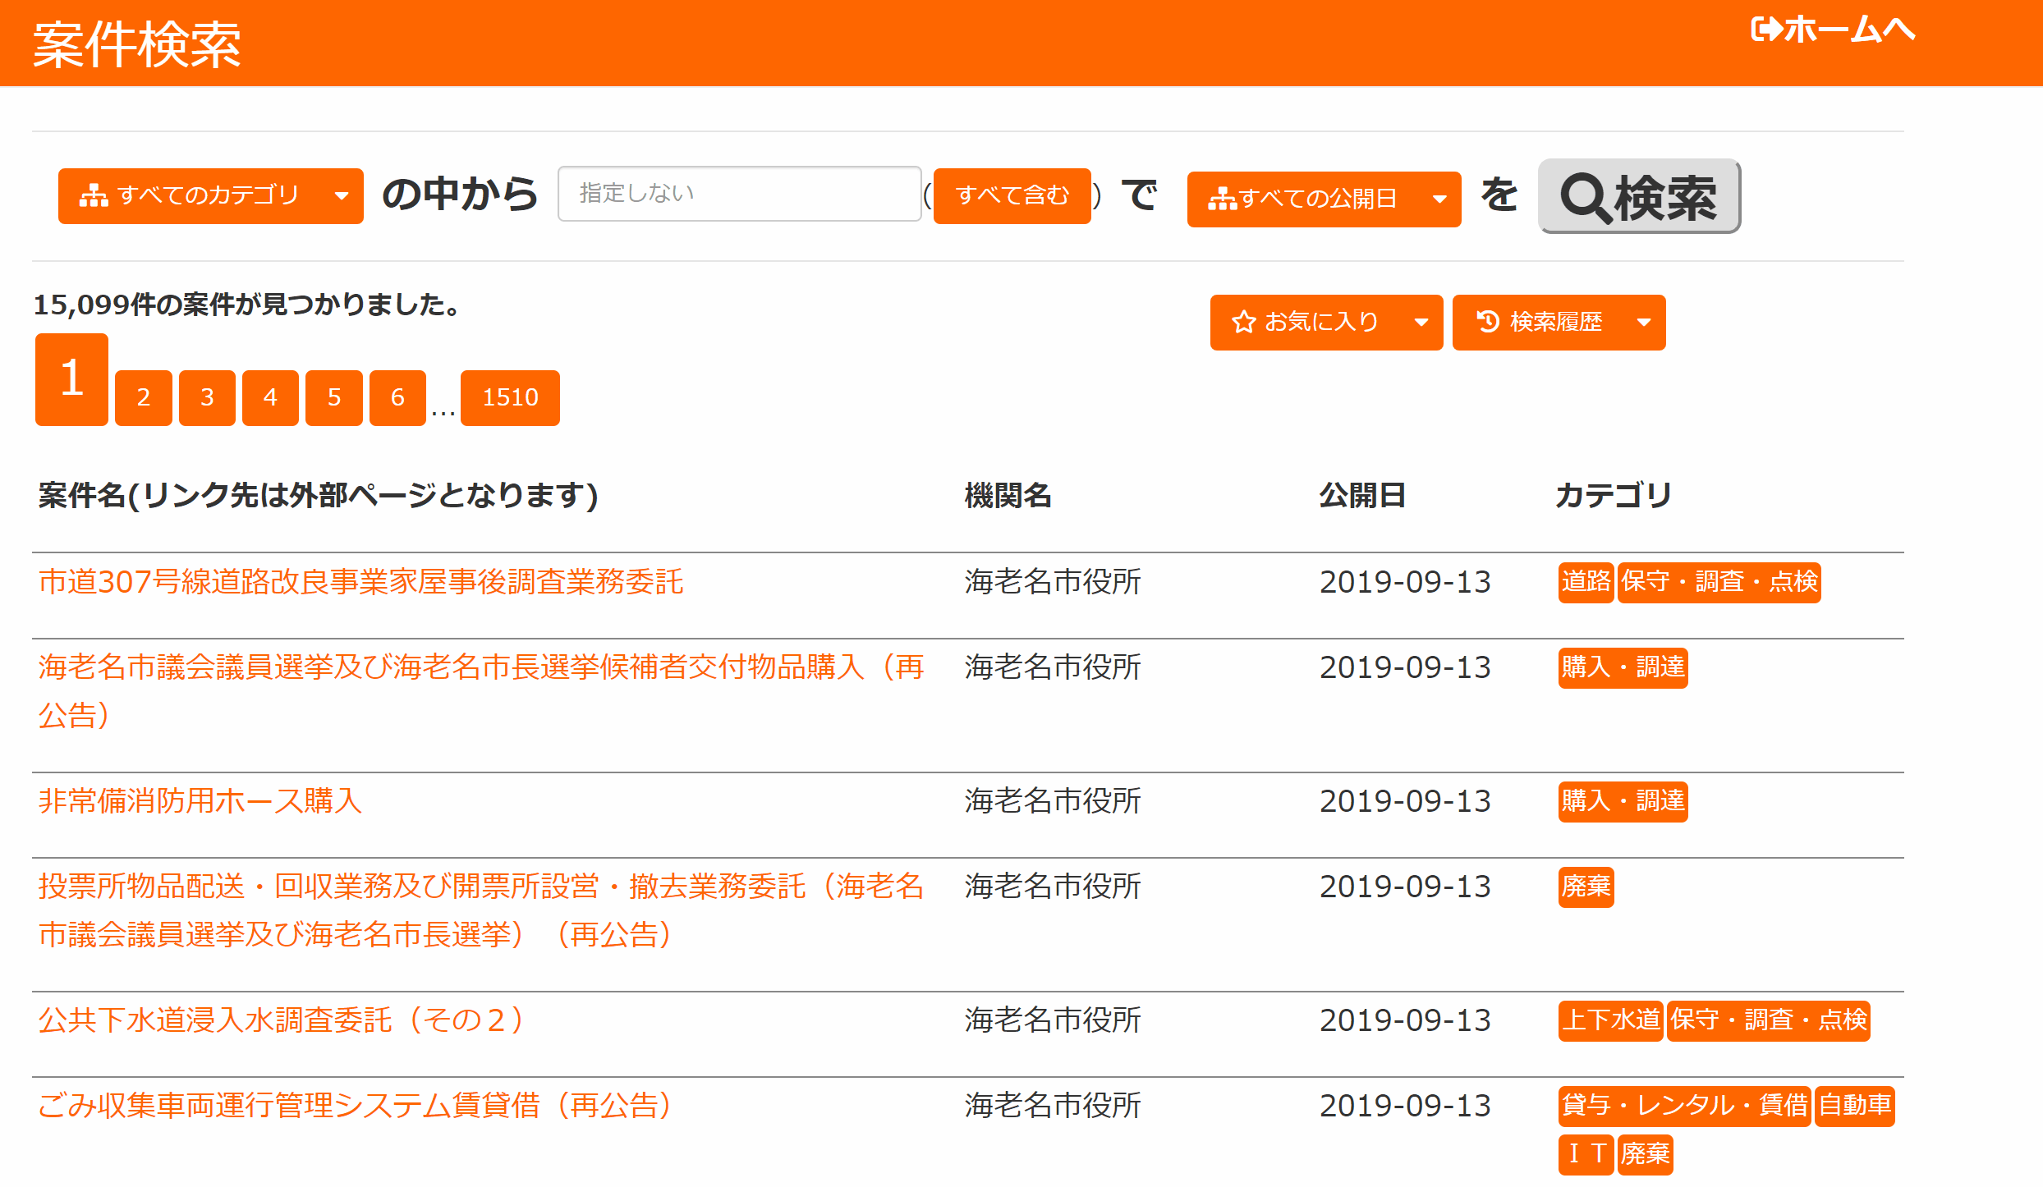The image size is (2043, 1187).
Task: Click the sitemap icon on the publish date button
Action: pos(1222,199)
